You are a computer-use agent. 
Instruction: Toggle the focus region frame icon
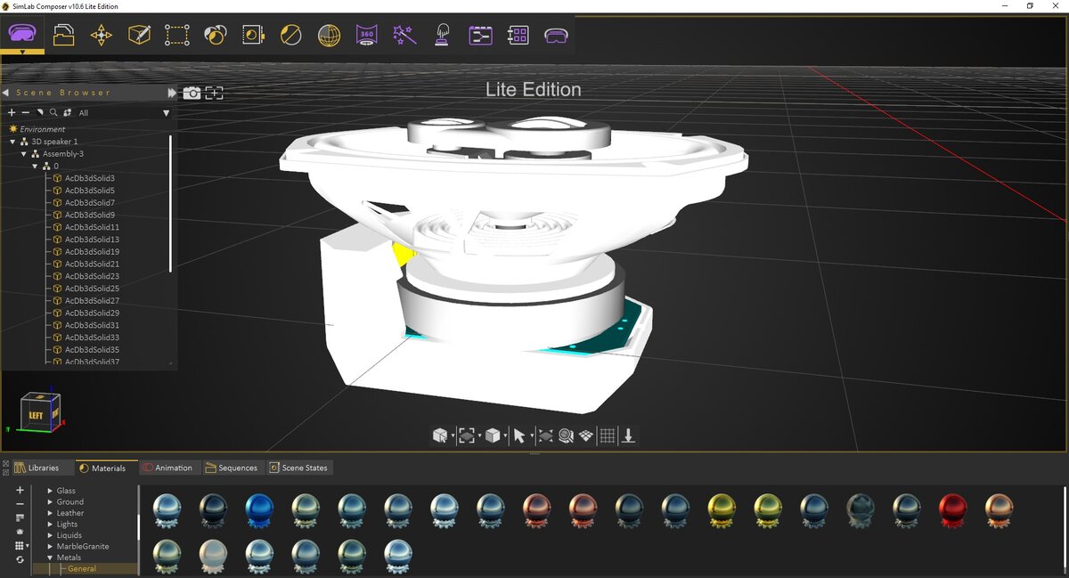215,93
